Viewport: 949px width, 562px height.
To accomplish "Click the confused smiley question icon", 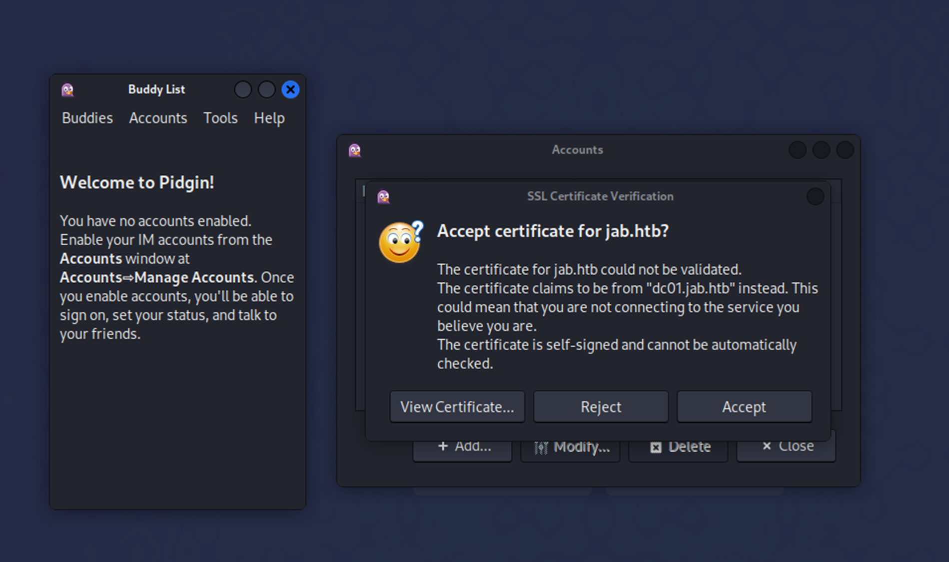I will [401, 242].
